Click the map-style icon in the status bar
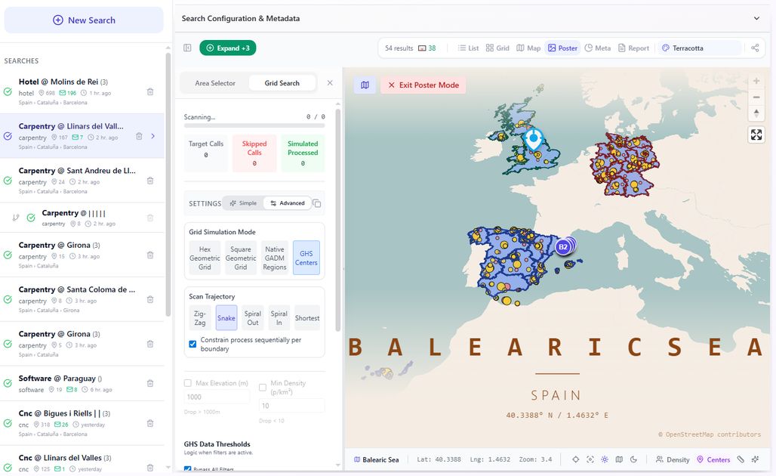Viewport: 776px width, 476px height. 619,459
